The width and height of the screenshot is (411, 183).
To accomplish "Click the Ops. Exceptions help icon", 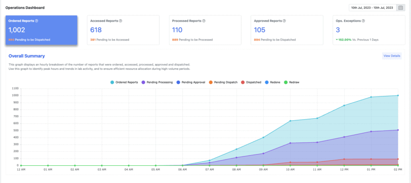I will (x=363, y=20).
